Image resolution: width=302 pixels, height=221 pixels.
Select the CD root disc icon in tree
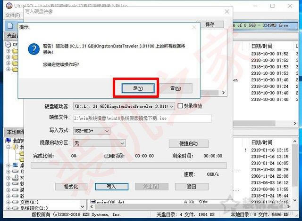pos(8,45)
